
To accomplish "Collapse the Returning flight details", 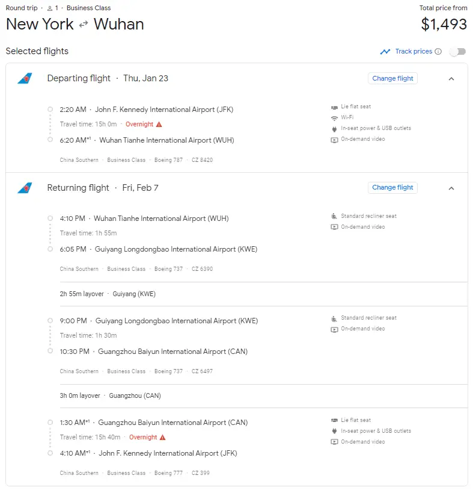I will tap(451, 188).
